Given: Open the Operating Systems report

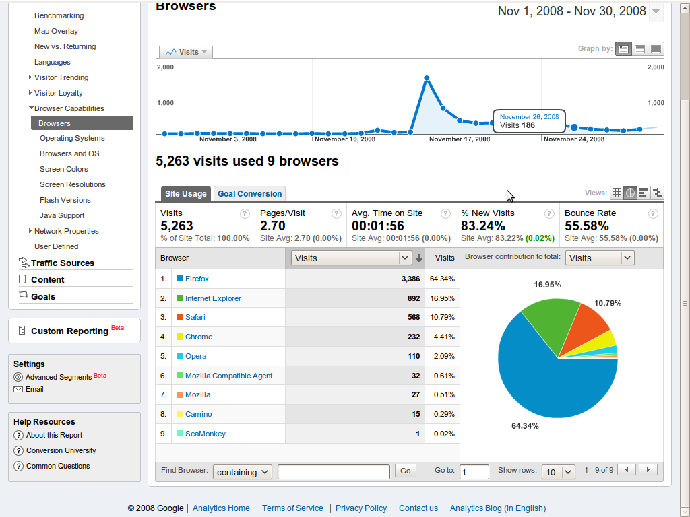Looking at the screenshot, I should coord(72,138).
